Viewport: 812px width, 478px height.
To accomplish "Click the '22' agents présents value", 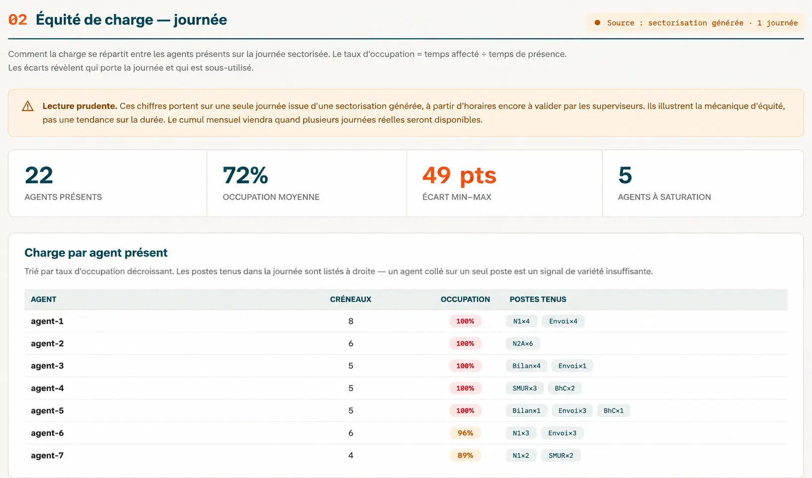I will click(x=39, y=175).
